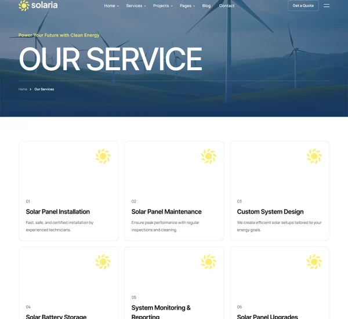Open the Home menu item
The width and height of the screenshot is (348, 319).
[110, 6]
